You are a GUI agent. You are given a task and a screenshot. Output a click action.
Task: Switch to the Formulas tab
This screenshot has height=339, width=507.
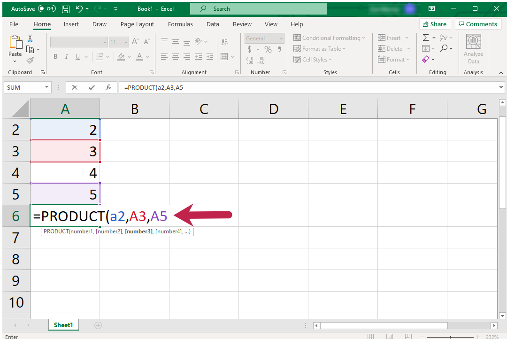(180, 24)
